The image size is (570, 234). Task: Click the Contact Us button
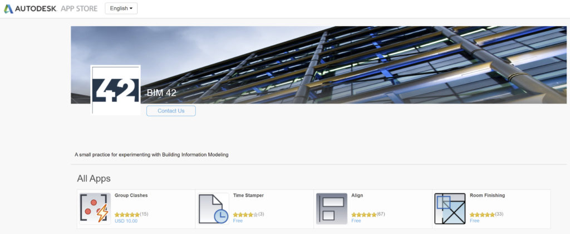click(171, 111)
